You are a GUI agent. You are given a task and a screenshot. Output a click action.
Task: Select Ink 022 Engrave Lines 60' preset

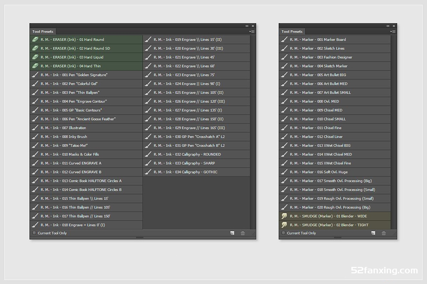196,66
